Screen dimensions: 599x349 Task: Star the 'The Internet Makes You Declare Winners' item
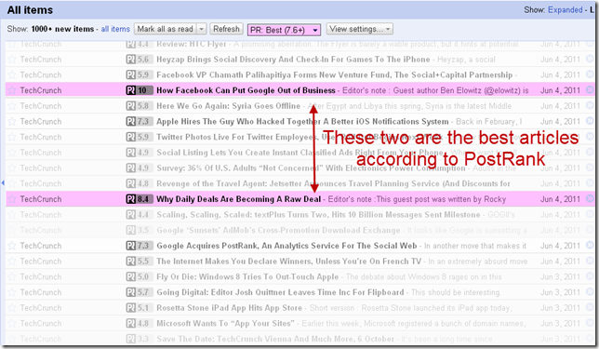(x=12, y=262)
